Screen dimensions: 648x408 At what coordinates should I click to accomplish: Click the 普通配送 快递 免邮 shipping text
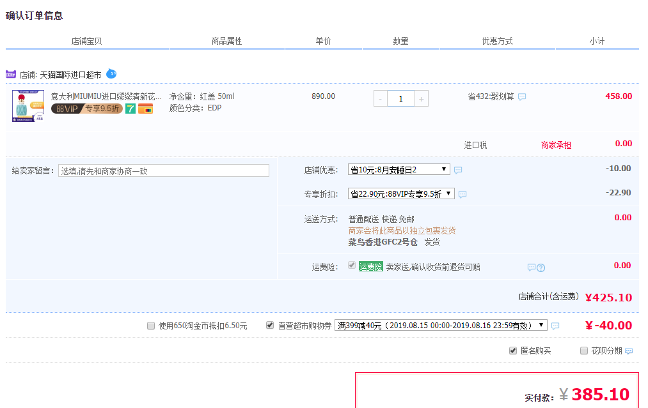coord(381,219)
